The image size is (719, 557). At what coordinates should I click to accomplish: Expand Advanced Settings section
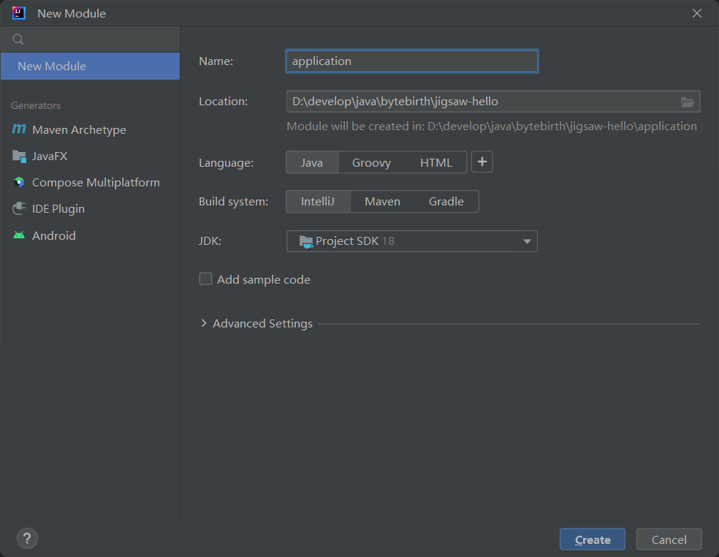[204, 324]
